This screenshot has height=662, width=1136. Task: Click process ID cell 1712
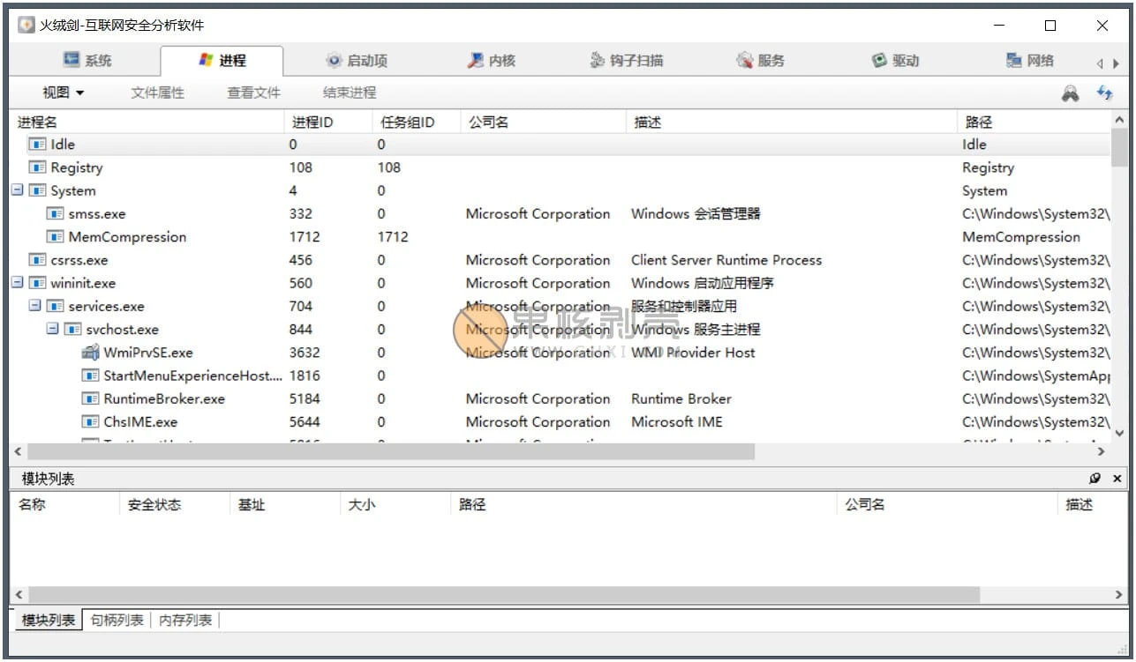coord(305,237)
